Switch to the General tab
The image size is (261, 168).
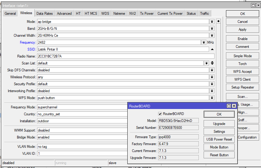pyautogui.click(x=10, y=14)
